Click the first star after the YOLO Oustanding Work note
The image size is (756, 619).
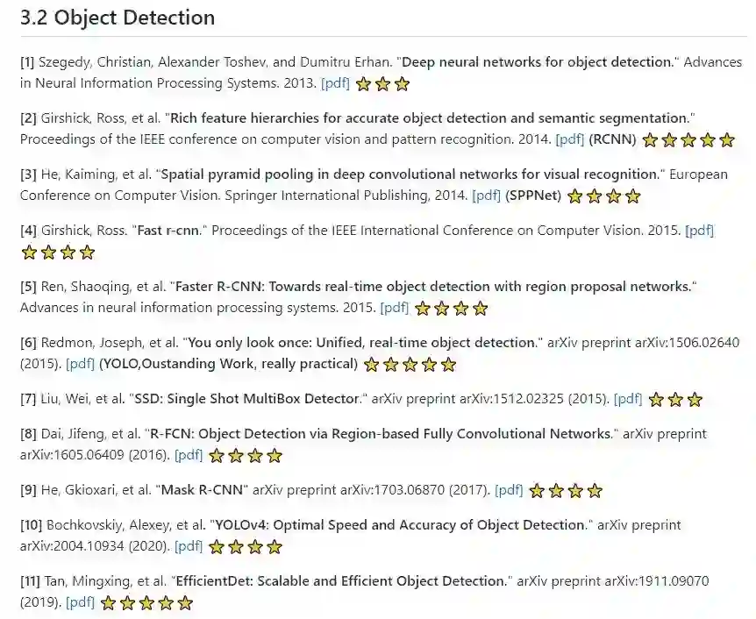coord(371,364)
